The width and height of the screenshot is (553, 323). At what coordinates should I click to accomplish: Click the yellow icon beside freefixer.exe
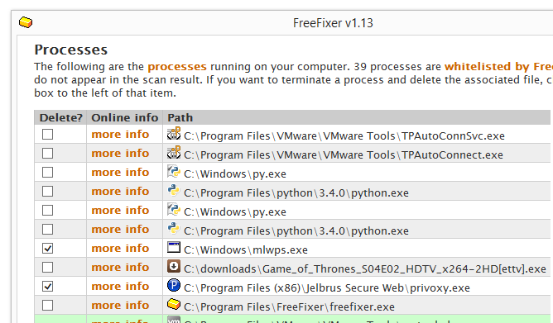tap(174, 304)
